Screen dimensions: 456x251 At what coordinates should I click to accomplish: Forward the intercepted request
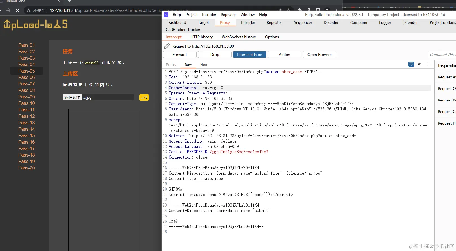pos(180,55)
